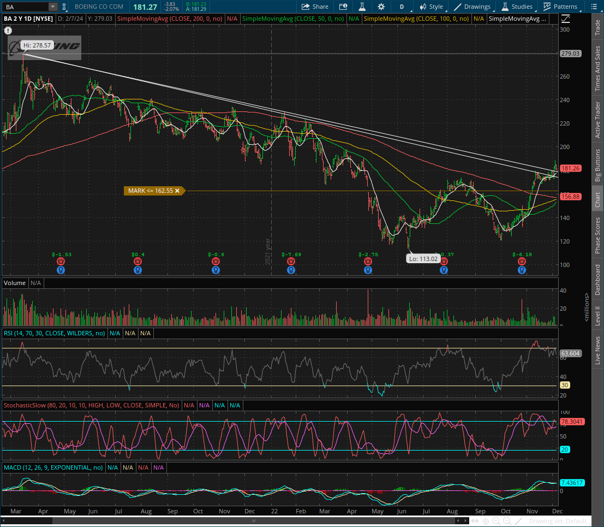Open the Phase Scores side tab
This screenshot has height=527, width=604.
point(597,235)
